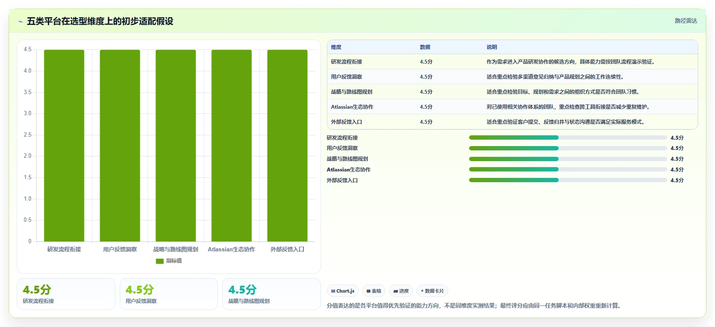Viewport: 715px width, 327px height.
Task: Click the 4.5 y-axis tick label
Action: pyautogui.click(x=28, y=49)
